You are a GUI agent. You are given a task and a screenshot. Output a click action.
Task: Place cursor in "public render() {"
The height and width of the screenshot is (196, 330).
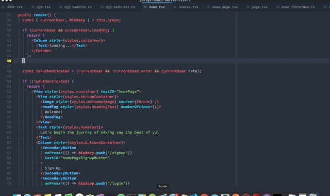pyautogui.click(x=37, y=15)
